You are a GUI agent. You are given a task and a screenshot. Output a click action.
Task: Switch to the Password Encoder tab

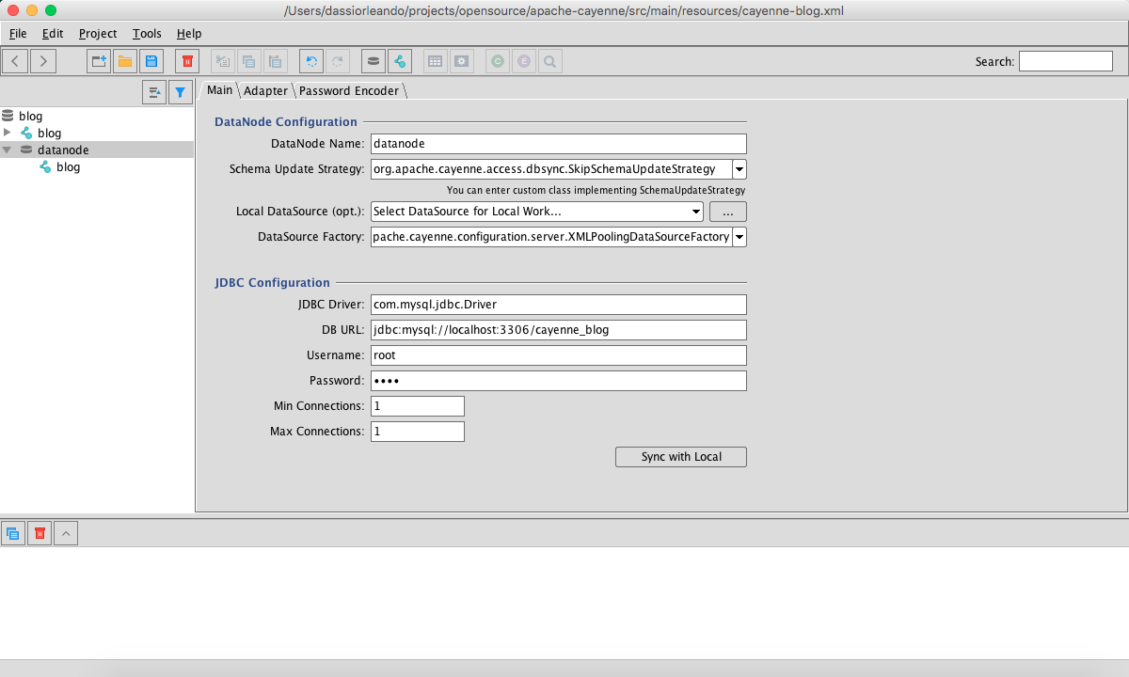pos(349,91)
